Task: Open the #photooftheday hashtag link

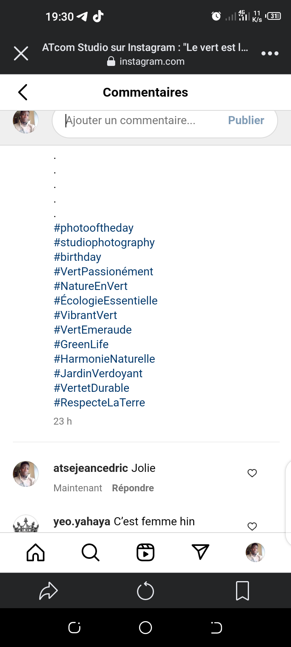Action: point(94,228)
